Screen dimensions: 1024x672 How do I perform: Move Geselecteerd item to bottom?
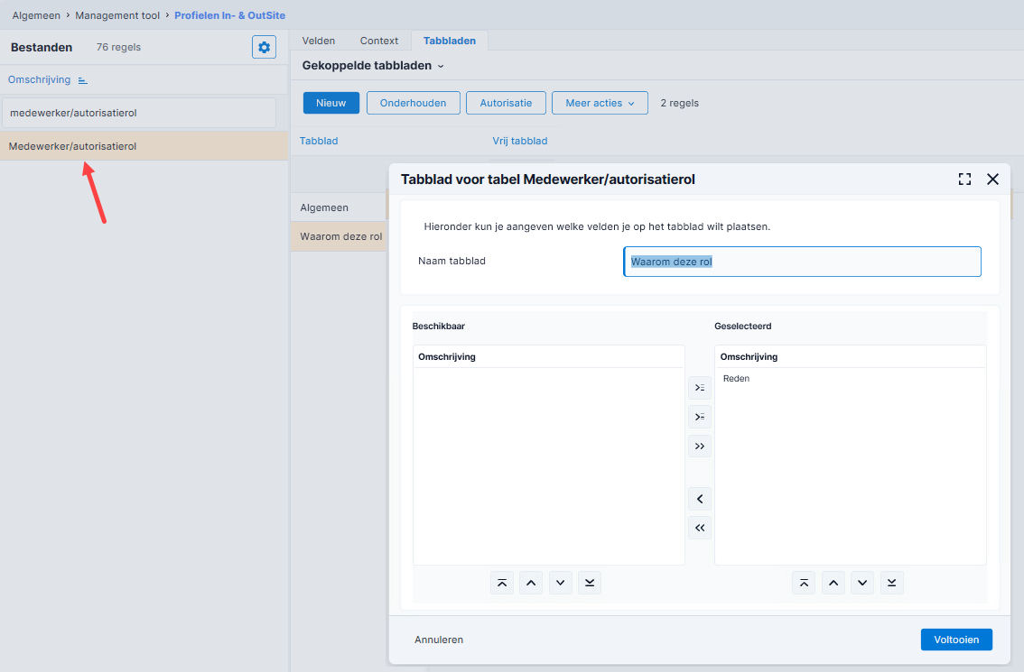tap(891, 583)
